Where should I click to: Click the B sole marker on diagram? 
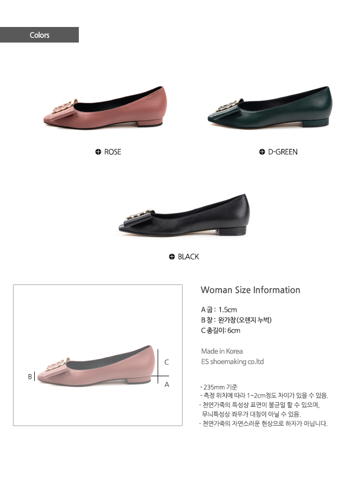tap(30, 376)
